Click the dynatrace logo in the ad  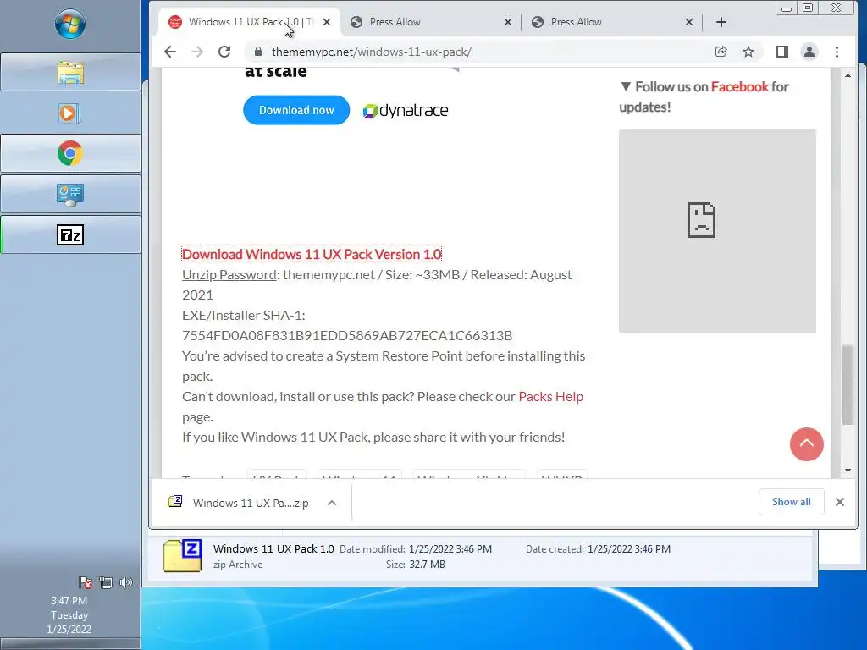406,111
